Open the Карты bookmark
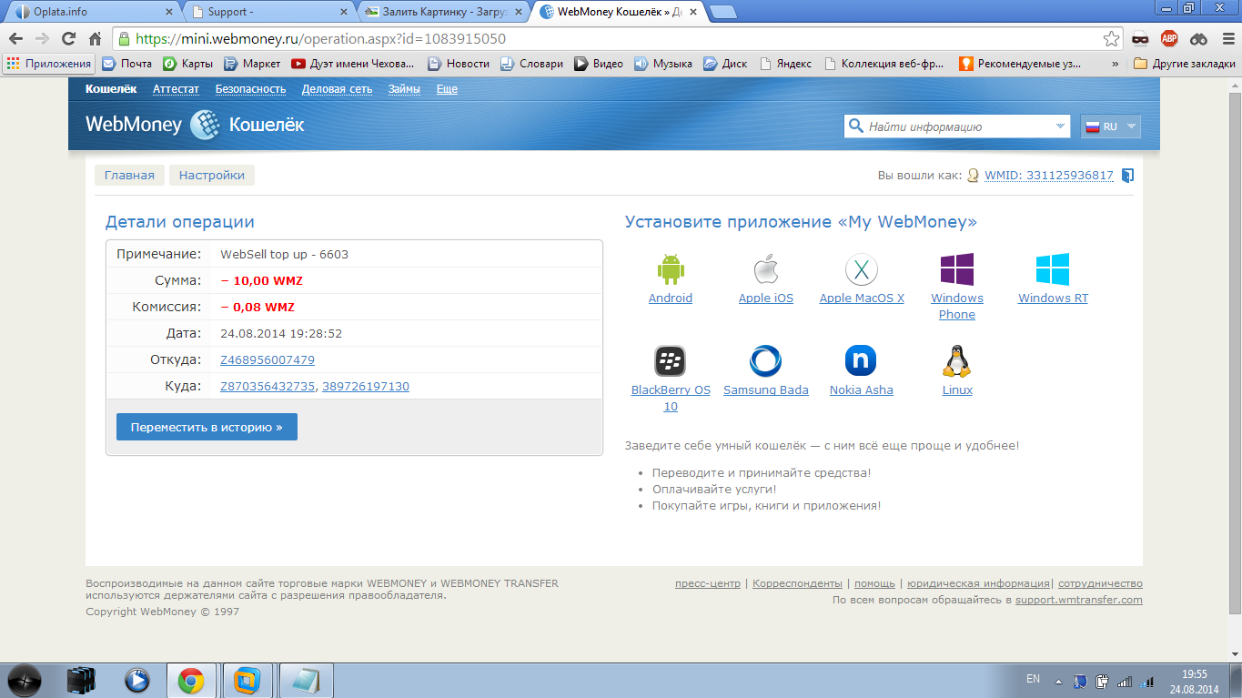The width and height of the screenshot is (1242, 698). 187,64
